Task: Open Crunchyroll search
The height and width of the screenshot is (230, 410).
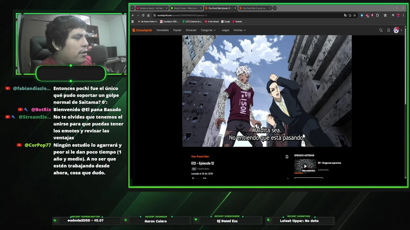Action: 381,30
